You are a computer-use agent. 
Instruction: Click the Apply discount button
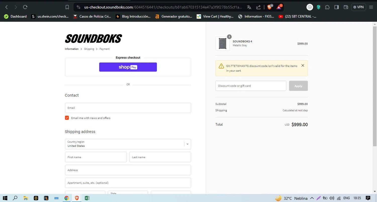click(298, 86)
